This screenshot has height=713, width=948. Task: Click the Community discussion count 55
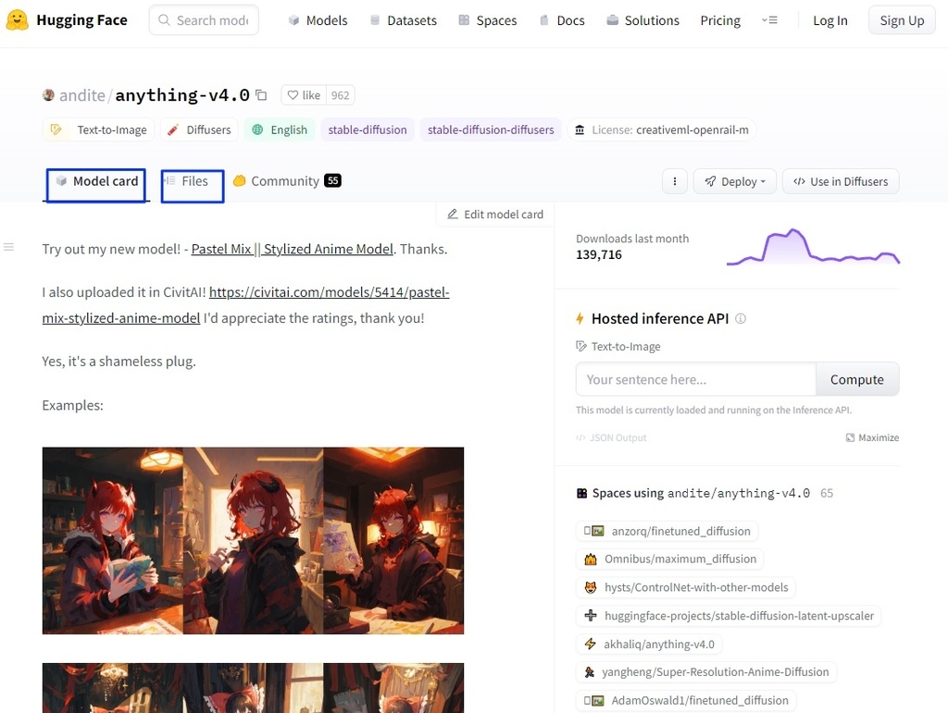point(332,180)
